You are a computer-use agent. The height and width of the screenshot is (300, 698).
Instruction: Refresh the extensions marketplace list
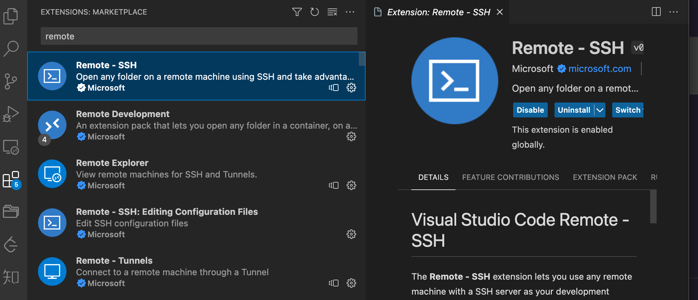pyautogui.click(x=314, y=12)
